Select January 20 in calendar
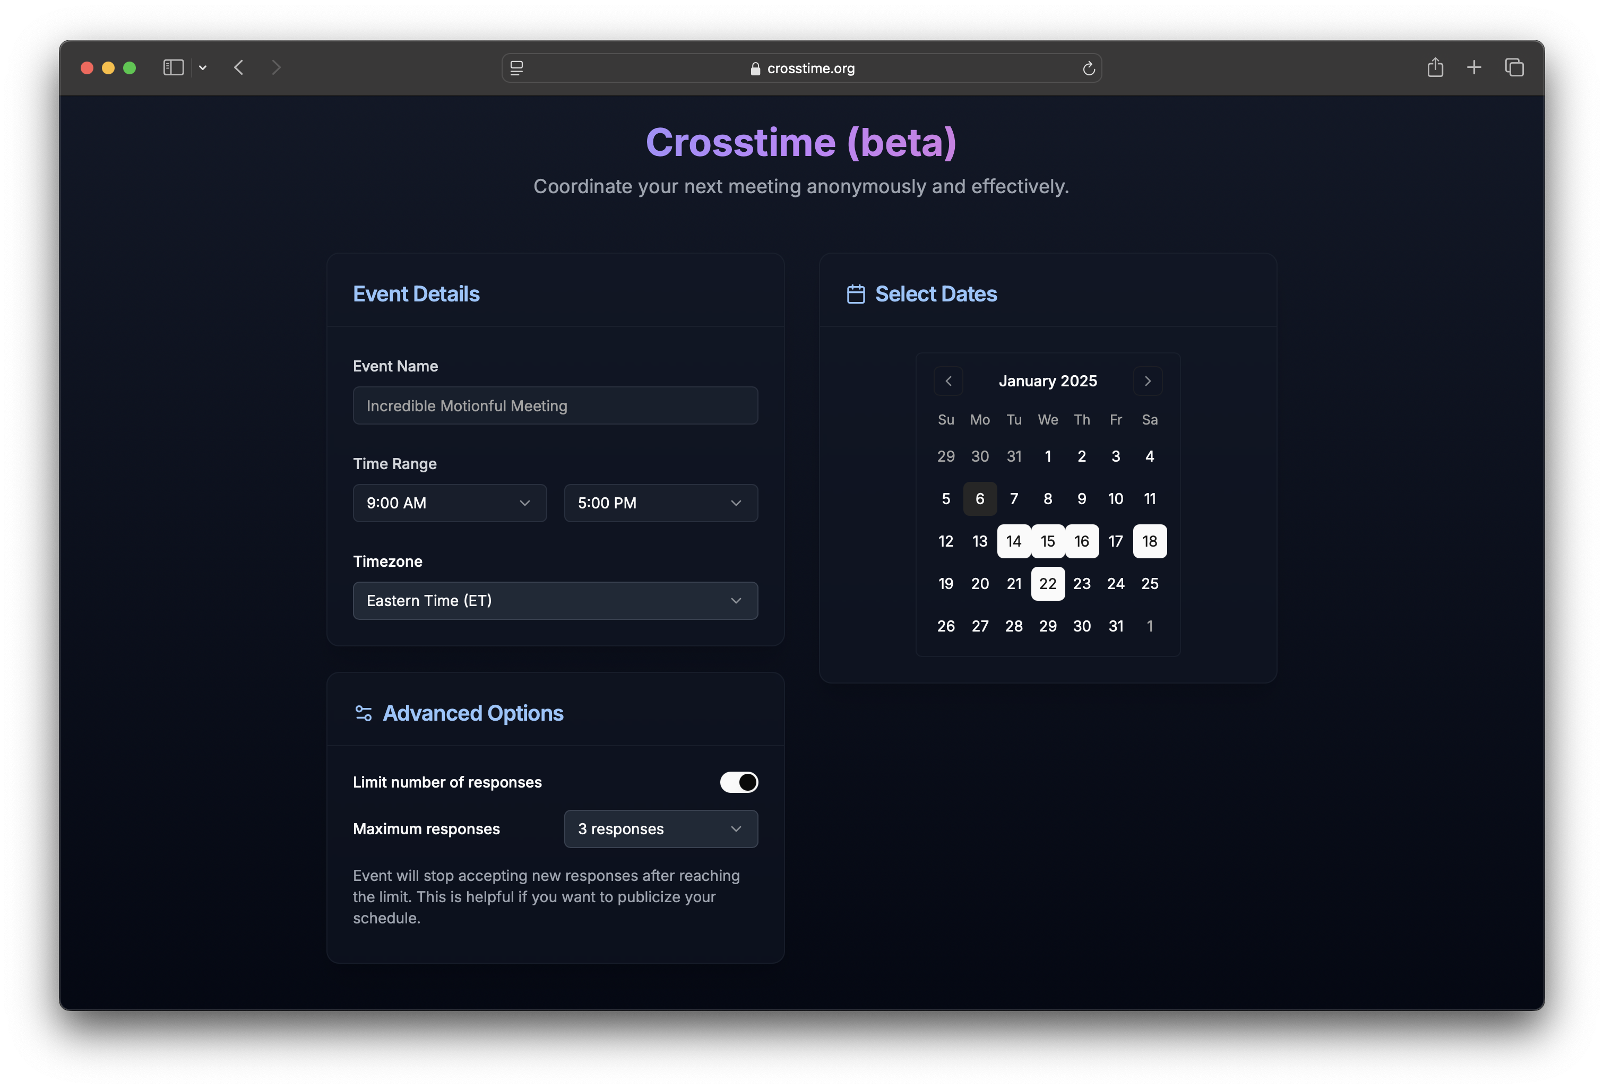Viewport: 1604px width, 1089px height. (x=979, y=584)
